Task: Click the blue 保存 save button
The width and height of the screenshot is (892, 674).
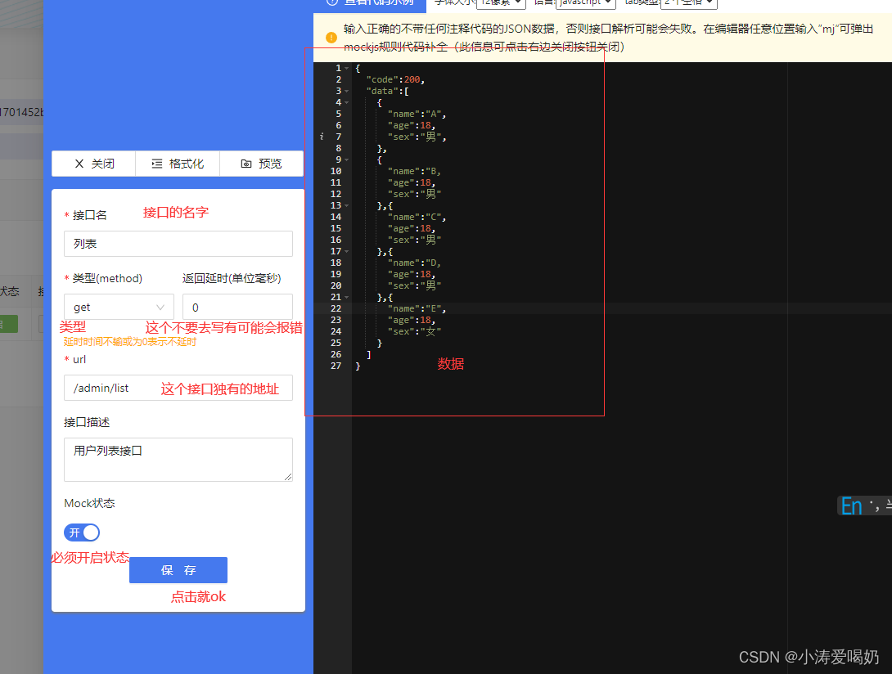Action: tap(178, 570)
